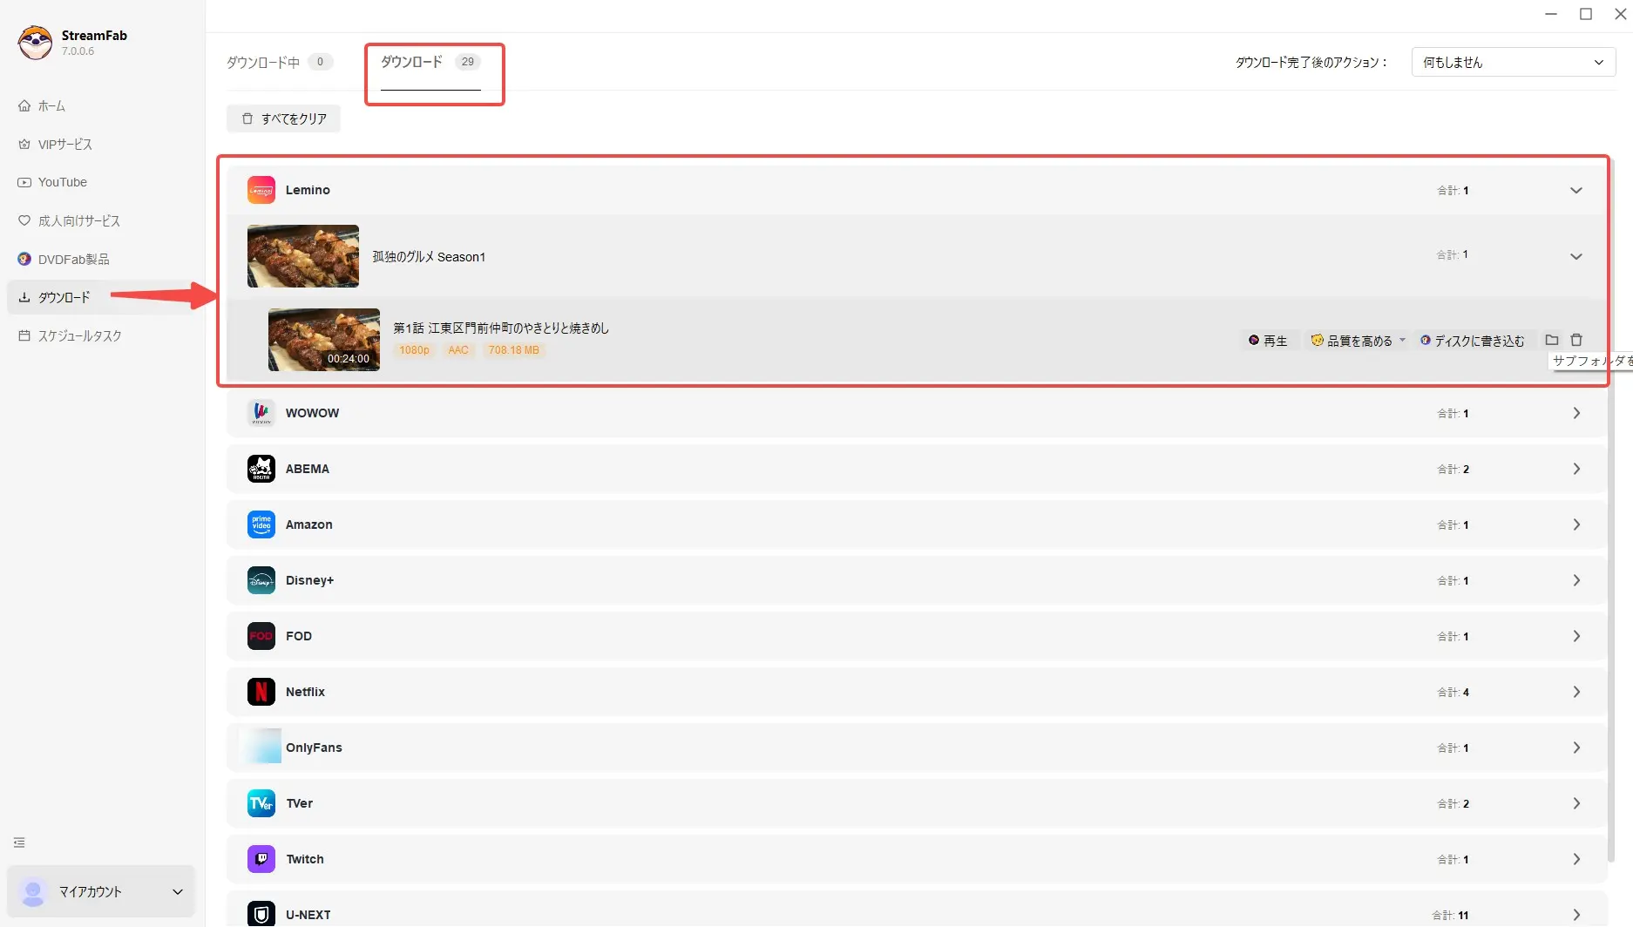Click the FOD service icon
The width and height of the screenshot is (1633, 927).
pyautogui.click(x=261, y=636)
